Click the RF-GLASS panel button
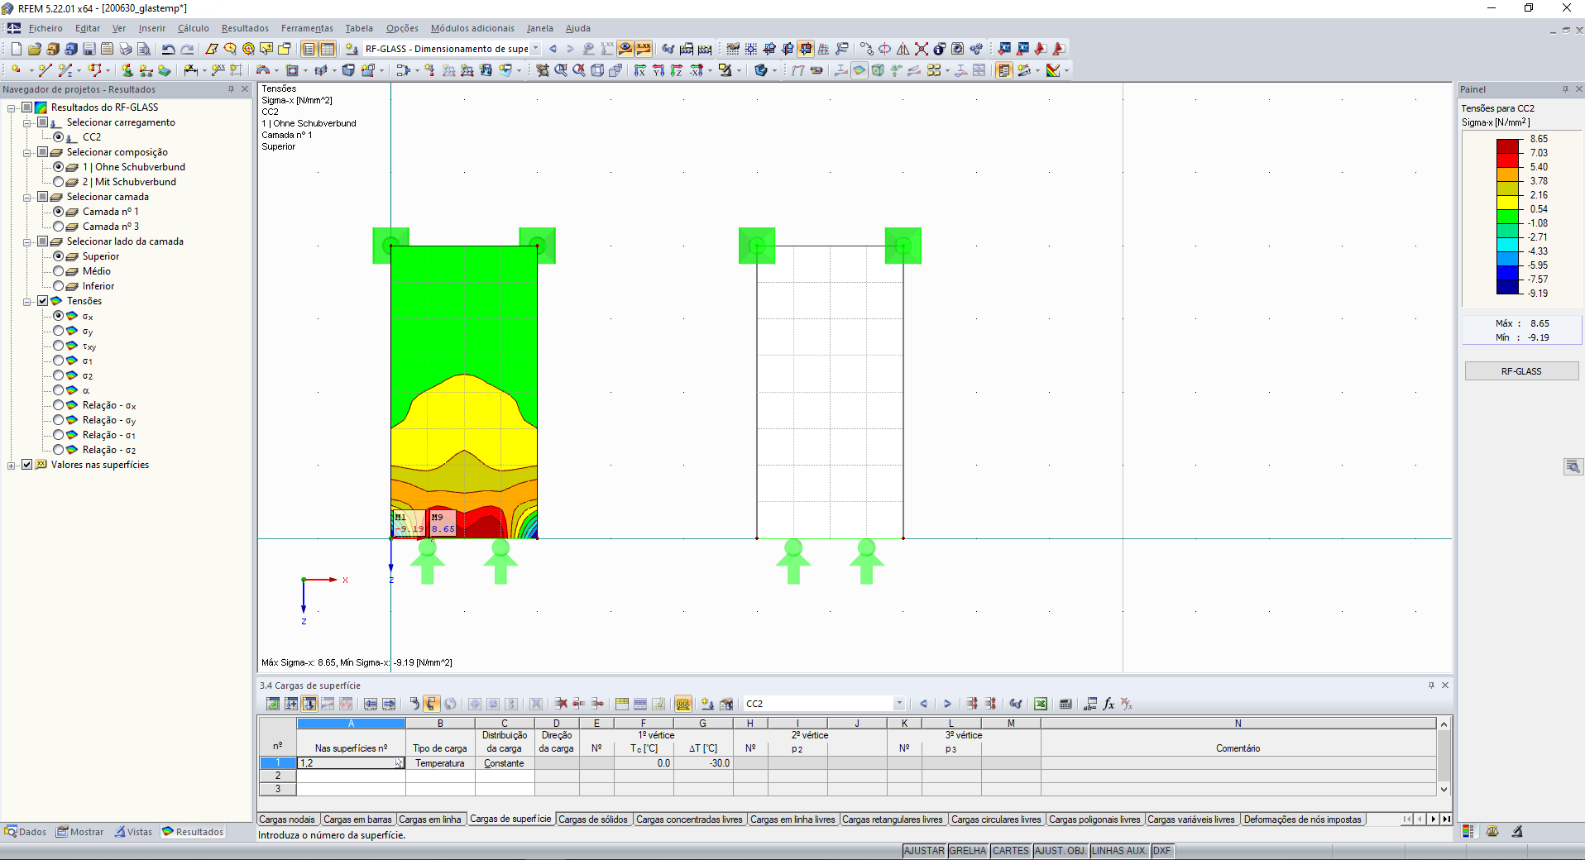 point(1521,371)
